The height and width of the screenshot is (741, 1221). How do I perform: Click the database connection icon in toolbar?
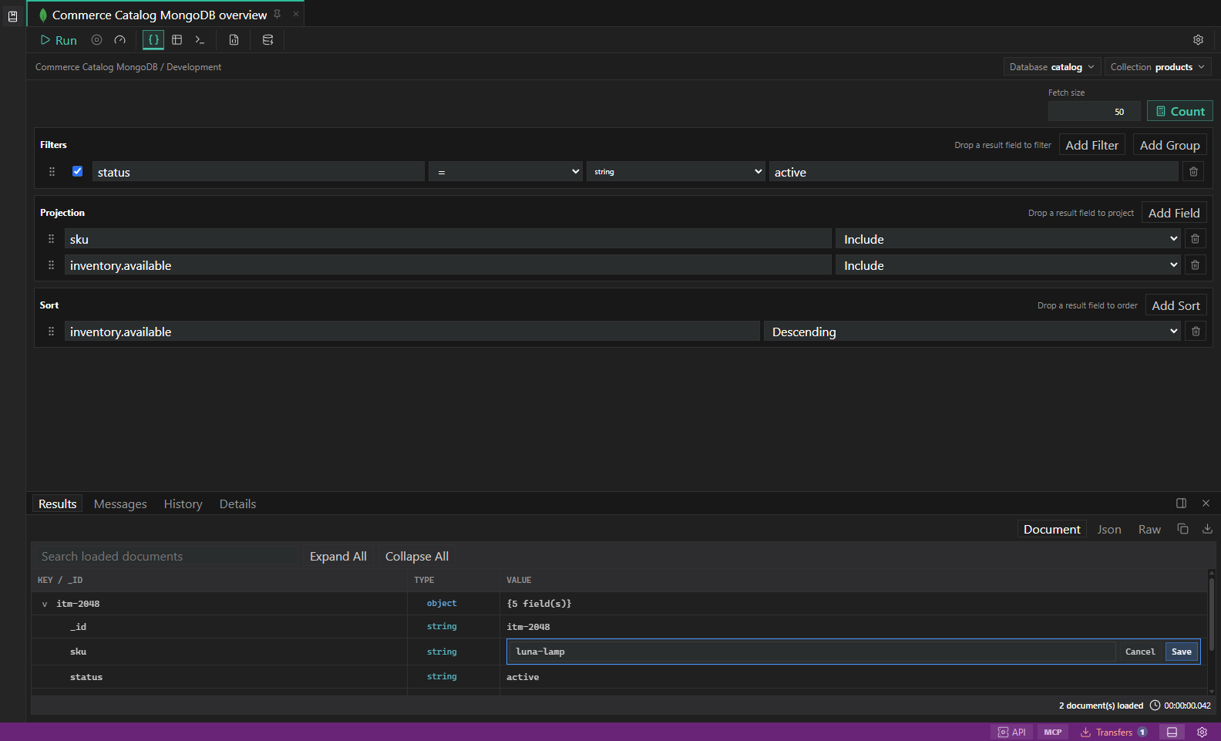coord(267,40)
